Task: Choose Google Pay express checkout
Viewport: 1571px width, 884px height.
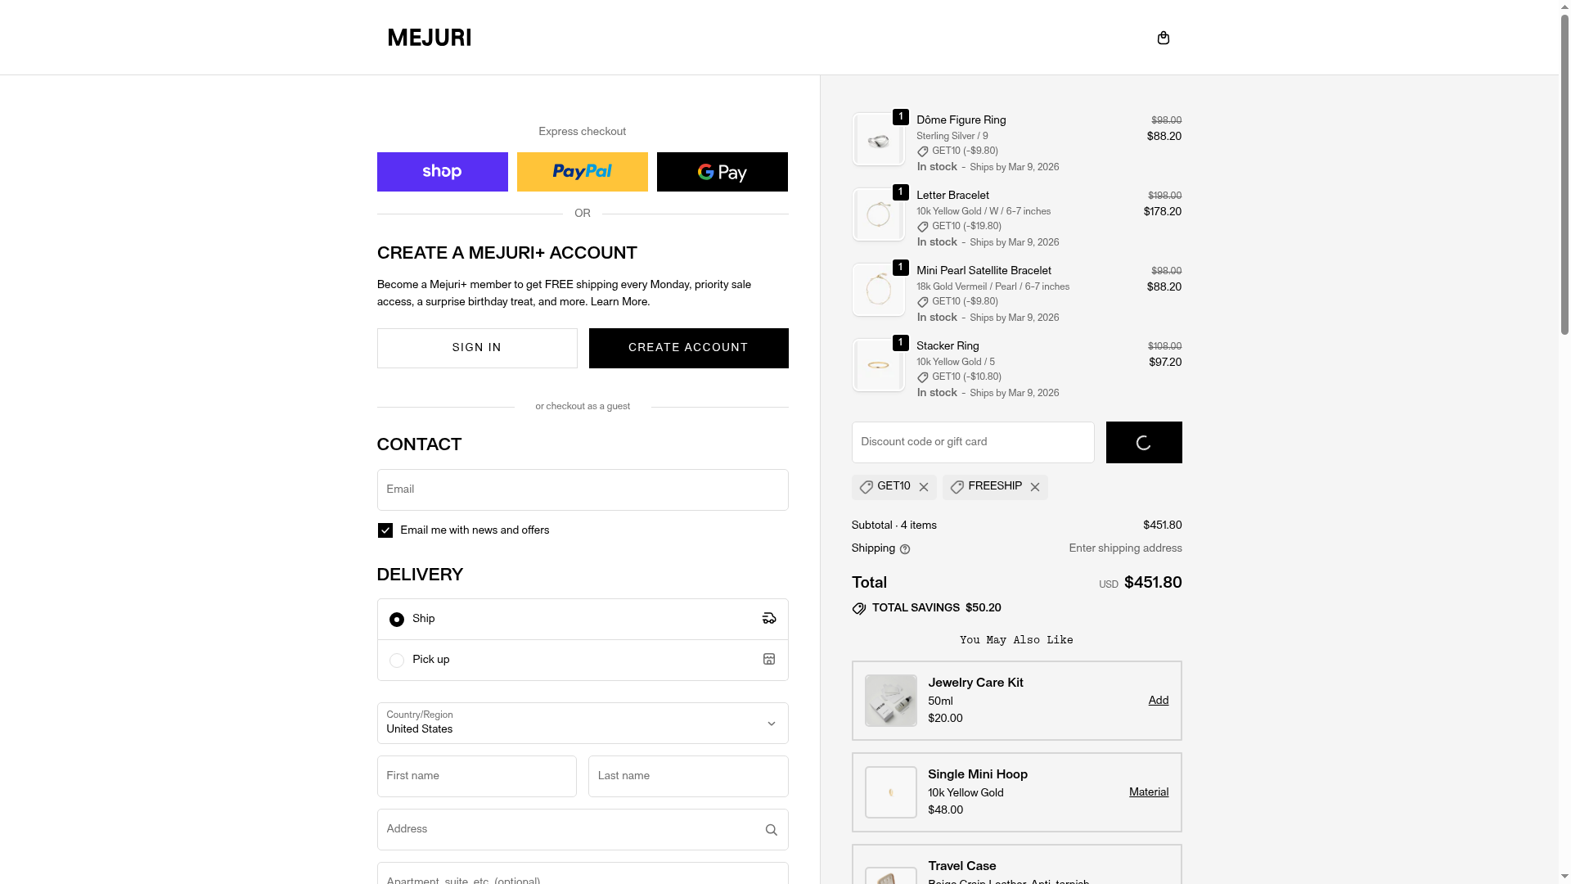Action: [722, 172]
